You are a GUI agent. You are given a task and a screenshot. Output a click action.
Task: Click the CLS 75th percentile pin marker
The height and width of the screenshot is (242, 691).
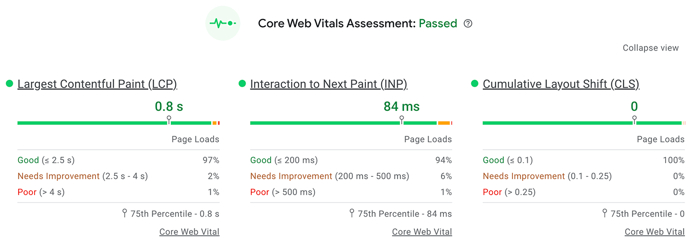(634, 118)
